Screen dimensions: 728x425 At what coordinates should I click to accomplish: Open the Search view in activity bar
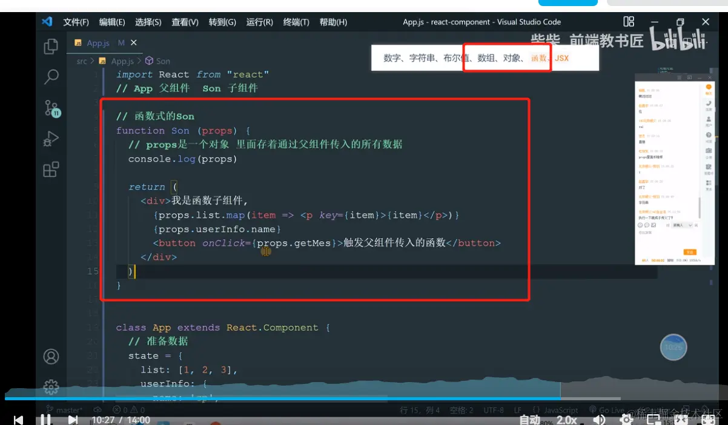(x=51, y=77)
